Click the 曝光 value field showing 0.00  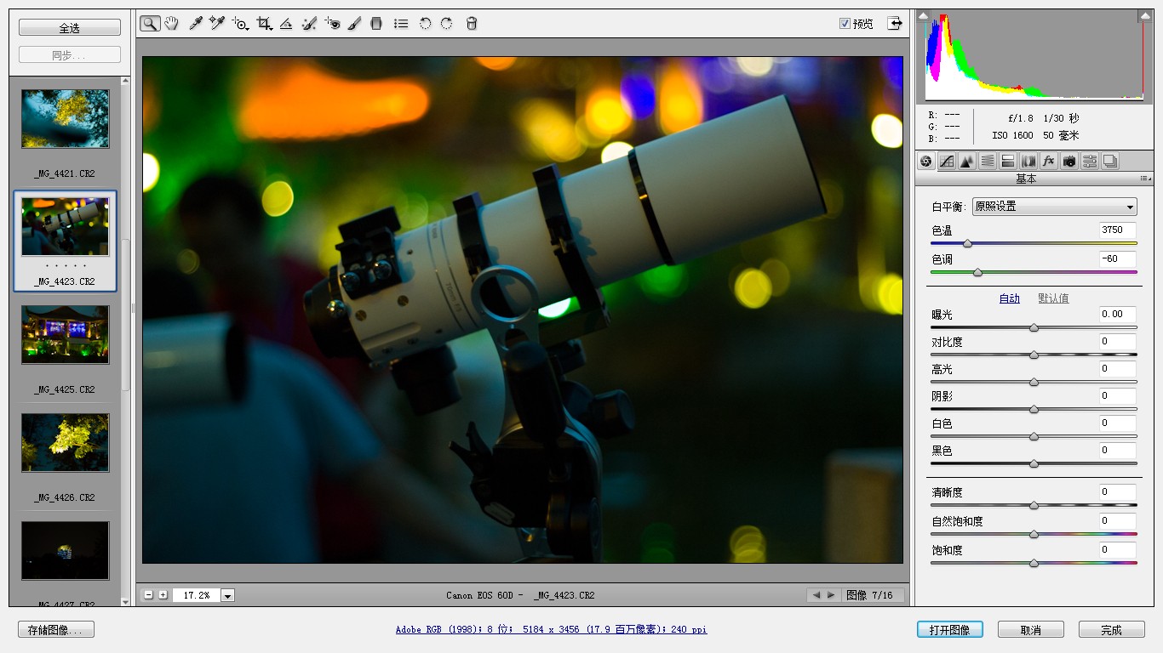[x=1117, y=314]
